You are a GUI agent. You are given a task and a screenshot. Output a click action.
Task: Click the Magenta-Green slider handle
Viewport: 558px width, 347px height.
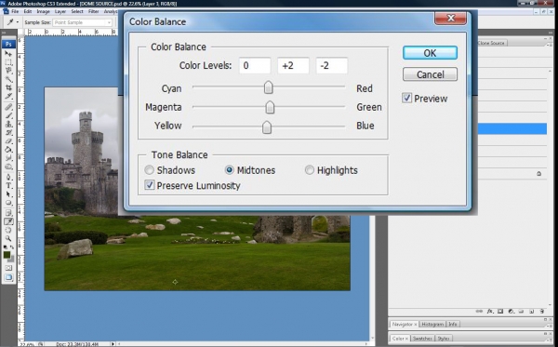(270, 107)
